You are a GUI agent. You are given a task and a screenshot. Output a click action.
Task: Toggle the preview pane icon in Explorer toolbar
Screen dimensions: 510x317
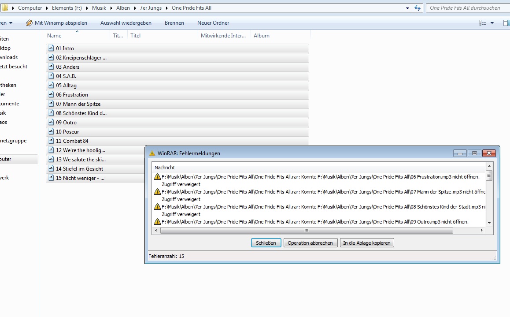point(506,23)
